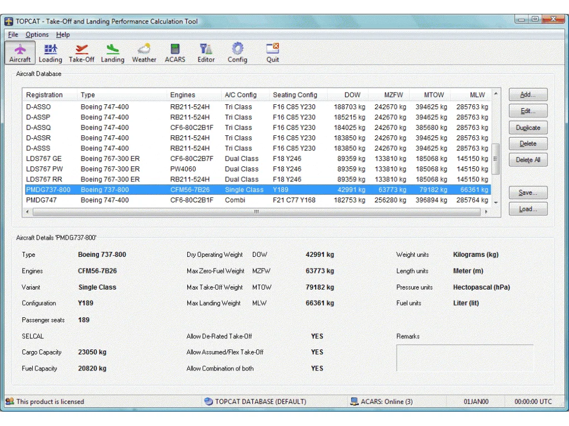Screen dimensions: 569x426
Task: Click the Quit toolbar icon
Action: pos(272,53)
